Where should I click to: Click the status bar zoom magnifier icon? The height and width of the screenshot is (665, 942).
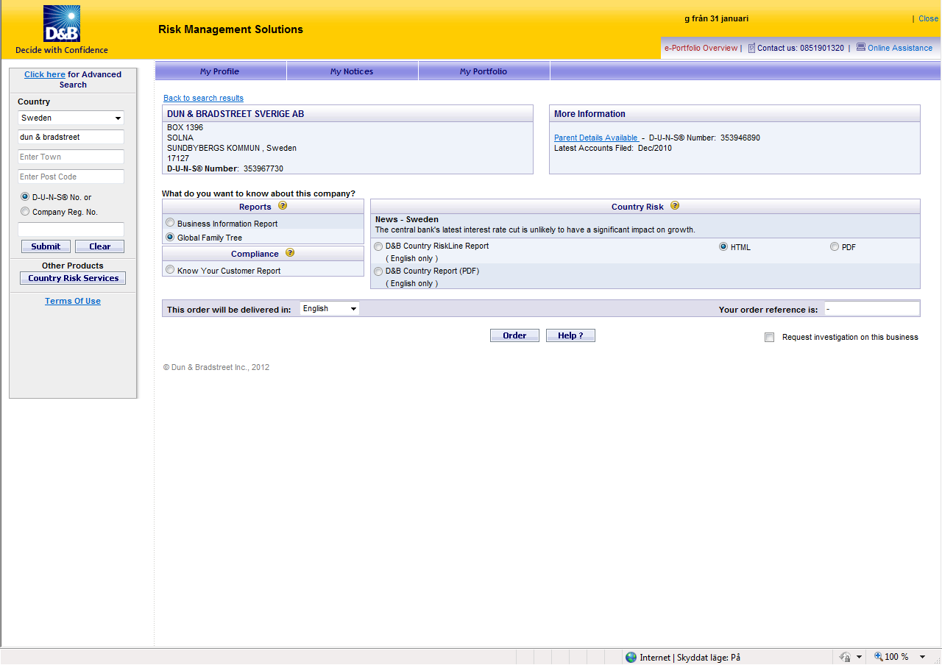point(878,657)
